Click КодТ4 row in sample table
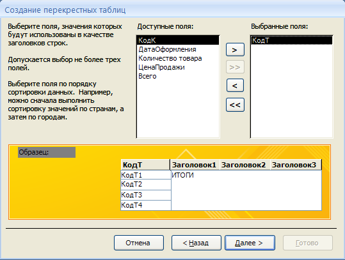Screen dimensions: 345x260 pyautogui.click(x=146, y=205)
